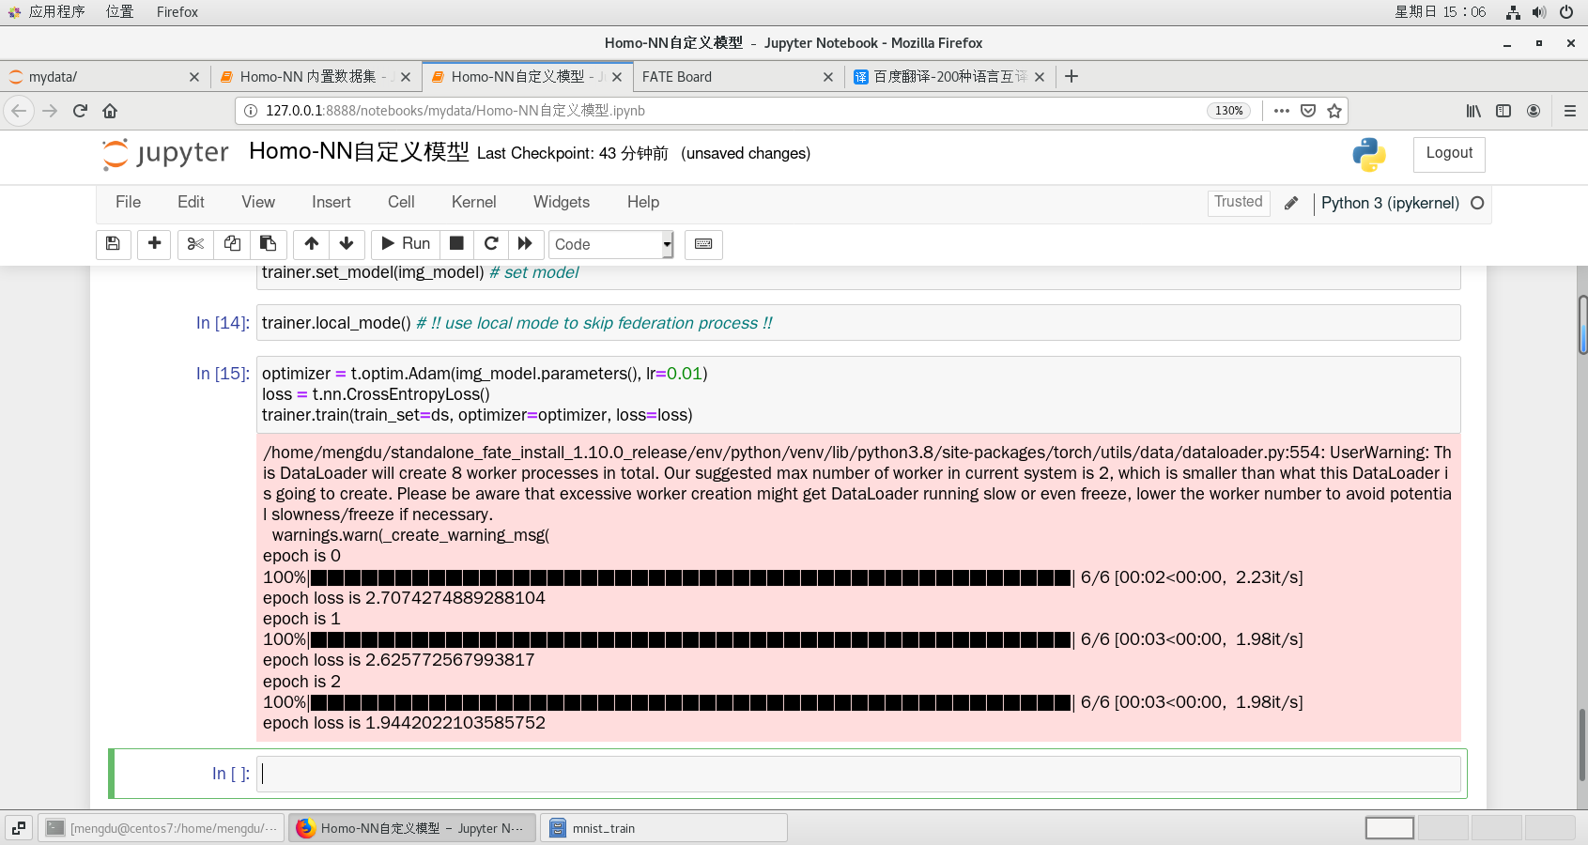
Task: Click the kernel idle circle indicator
Action: coord(1477,203)
